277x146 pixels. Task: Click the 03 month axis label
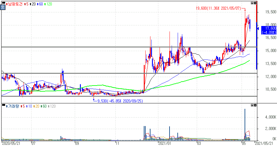(199, 143)
